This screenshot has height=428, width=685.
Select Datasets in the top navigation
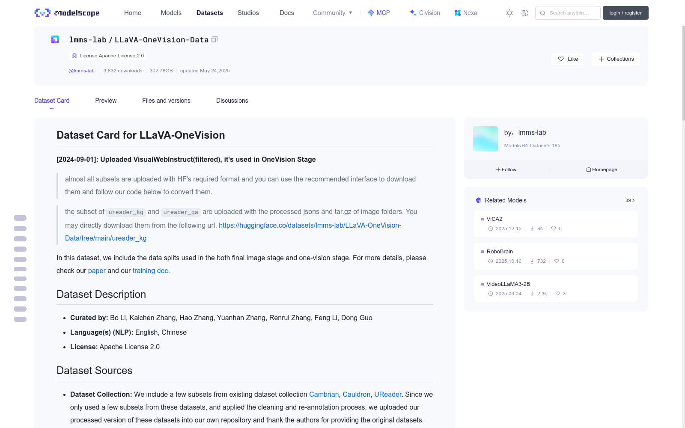click(x=210, y=13)
